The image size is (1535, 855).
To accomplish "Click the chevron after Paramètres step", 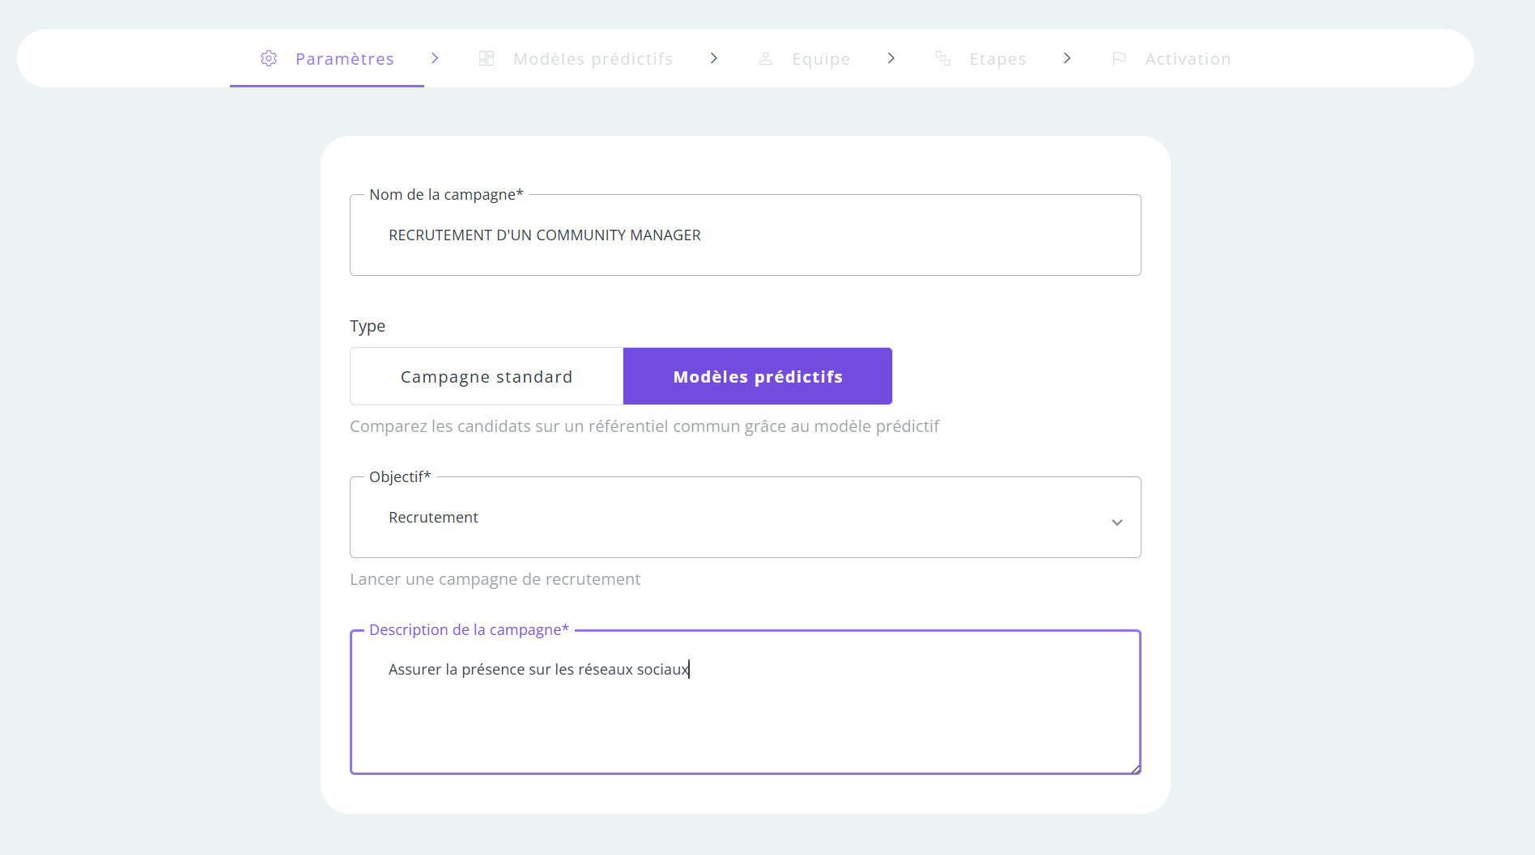I will [x=435, y=58].
